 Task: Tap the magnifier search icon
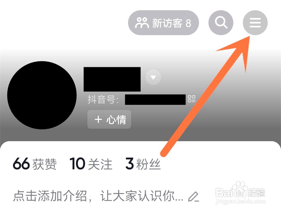point(221,23)
